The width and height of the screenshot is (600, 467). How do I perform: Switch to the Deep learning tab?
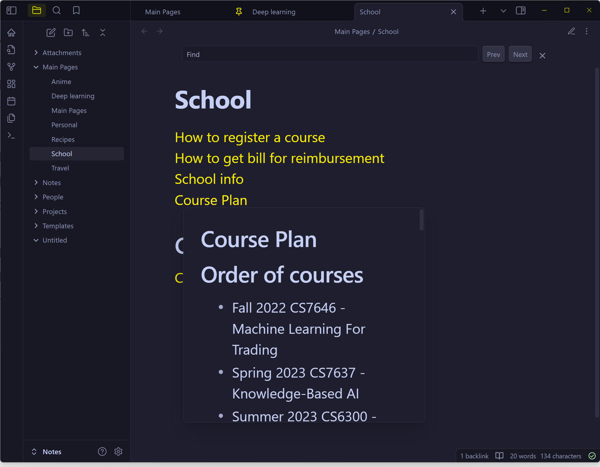[274, 12]
